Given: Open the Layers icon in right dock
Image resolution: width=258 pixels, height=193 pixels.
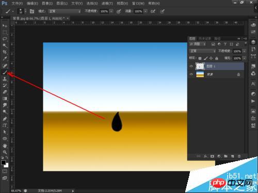Looking at the screenshot, I should coord(253,42).
